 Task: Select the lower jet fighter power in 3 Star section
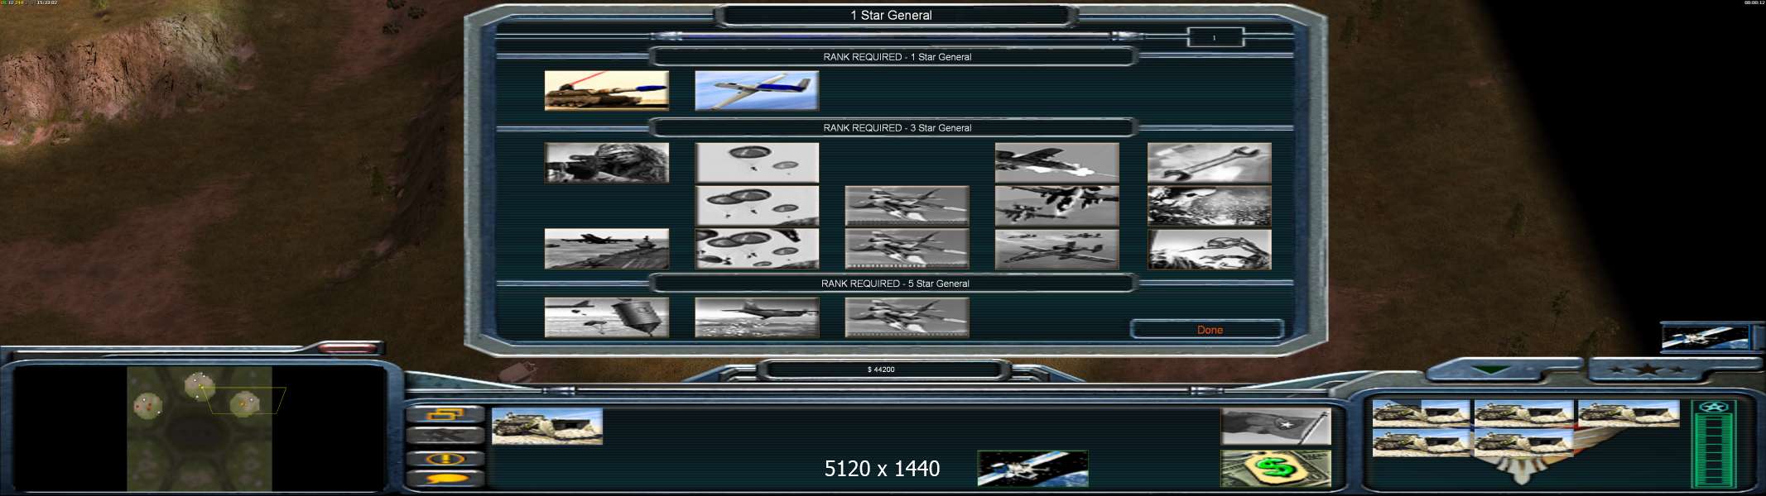907,249
